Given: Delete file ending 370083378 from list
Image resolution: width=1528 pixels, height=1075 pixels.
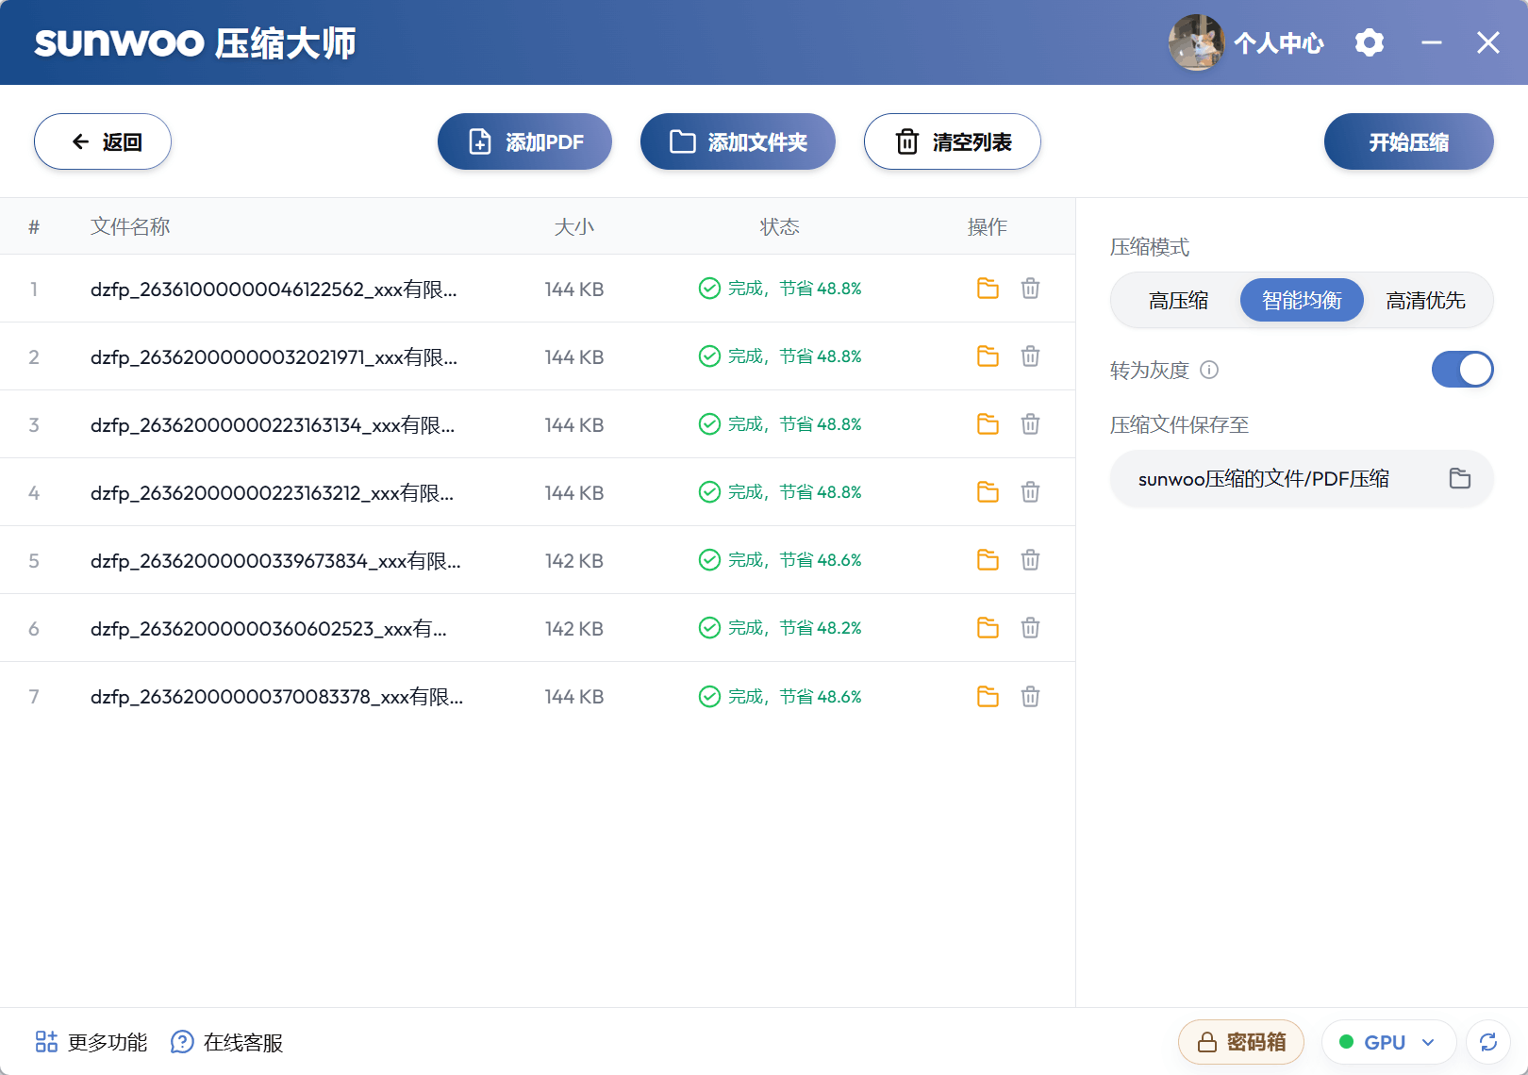Looking at the screenshot, I should [1030, 697].
